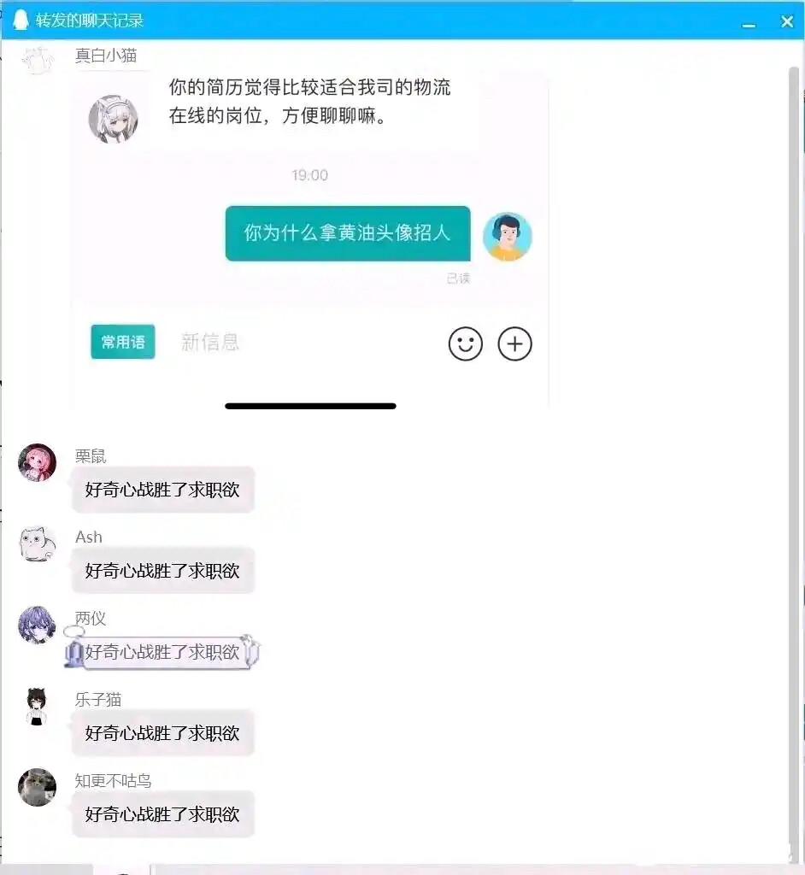Open the smiley emoji picker
Viewport: 805px width, 875px height.
click(465, 344)
